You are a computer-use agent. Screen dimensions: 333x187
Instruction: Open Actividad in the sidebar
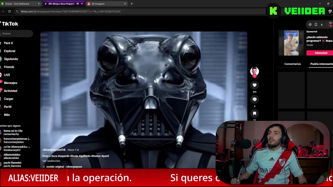tap(10, 91)
